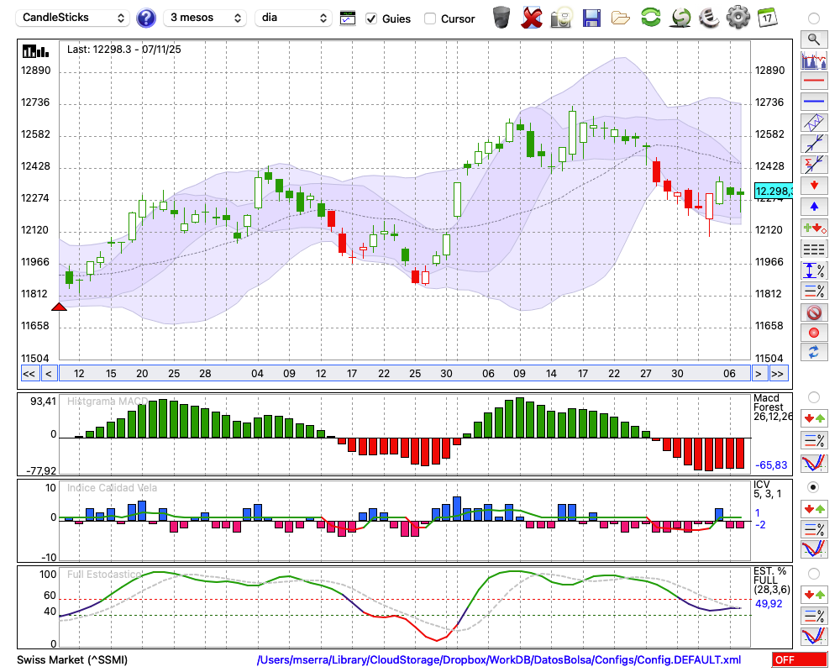Select the blue horizontal line tool
This screenshot has height=672, width=840.
click(813, 102)
